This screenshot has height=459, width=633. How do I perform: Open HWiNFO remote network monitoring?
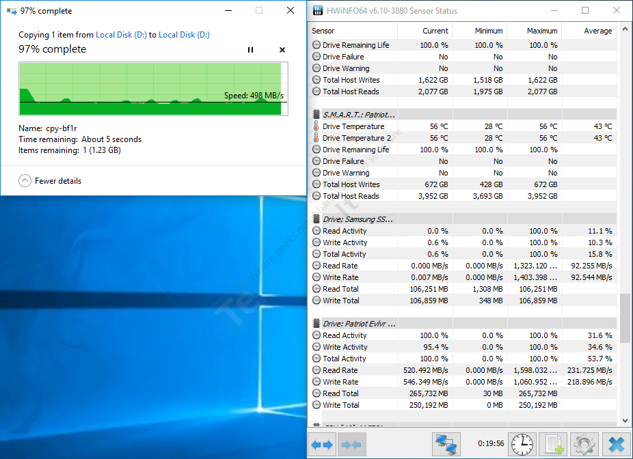446,445
